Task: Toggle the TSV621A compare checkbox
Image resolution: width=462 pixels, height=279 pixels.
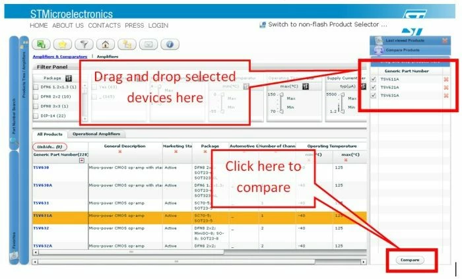Action: click(374, 88)
